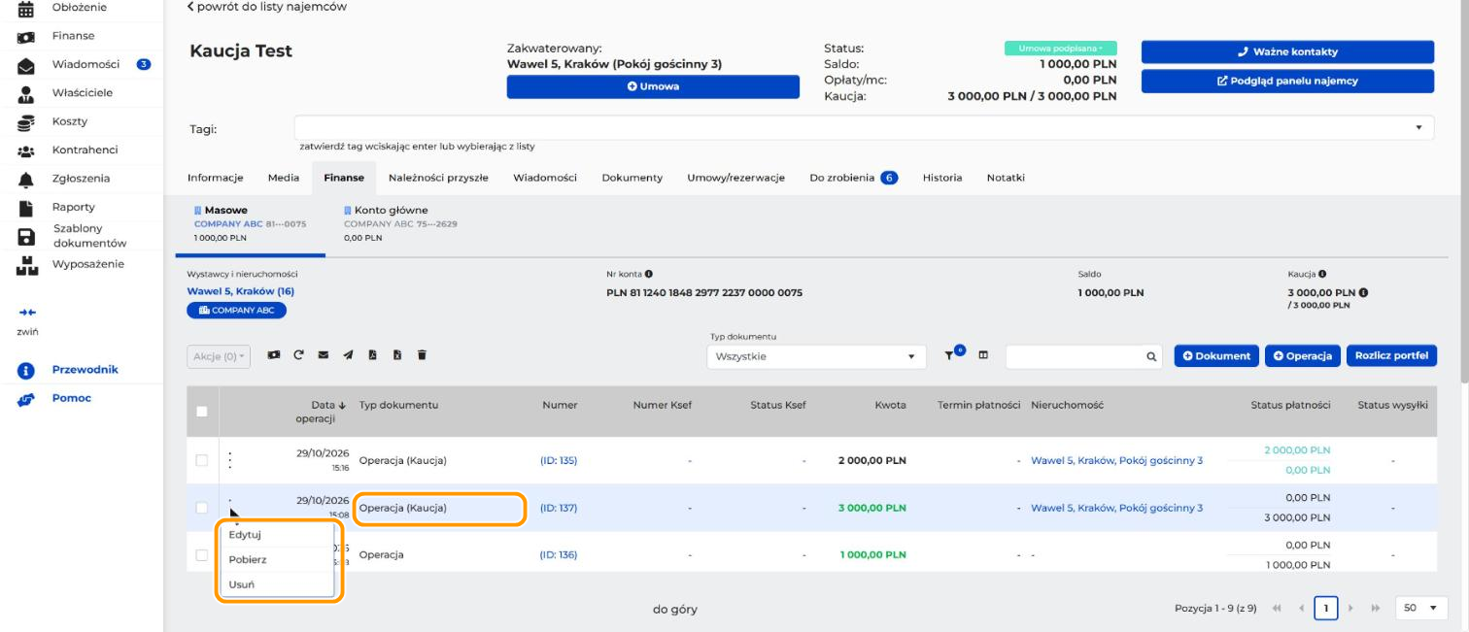Click the magnifier search icon
This screenshot has width=1469, height=632.
coord(1151,356)
